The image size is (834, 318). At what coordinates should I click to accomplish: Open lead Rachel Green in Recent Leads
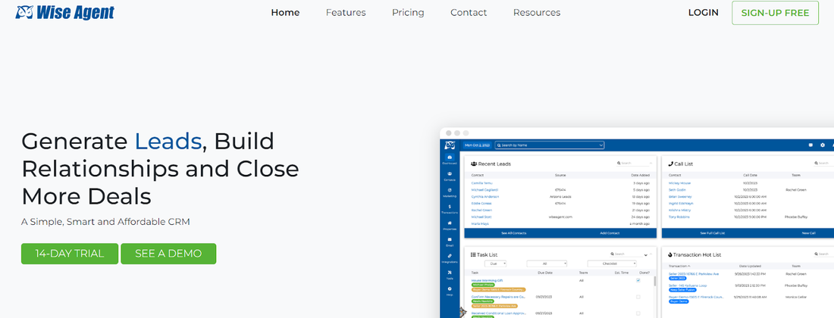pos(481,210)
